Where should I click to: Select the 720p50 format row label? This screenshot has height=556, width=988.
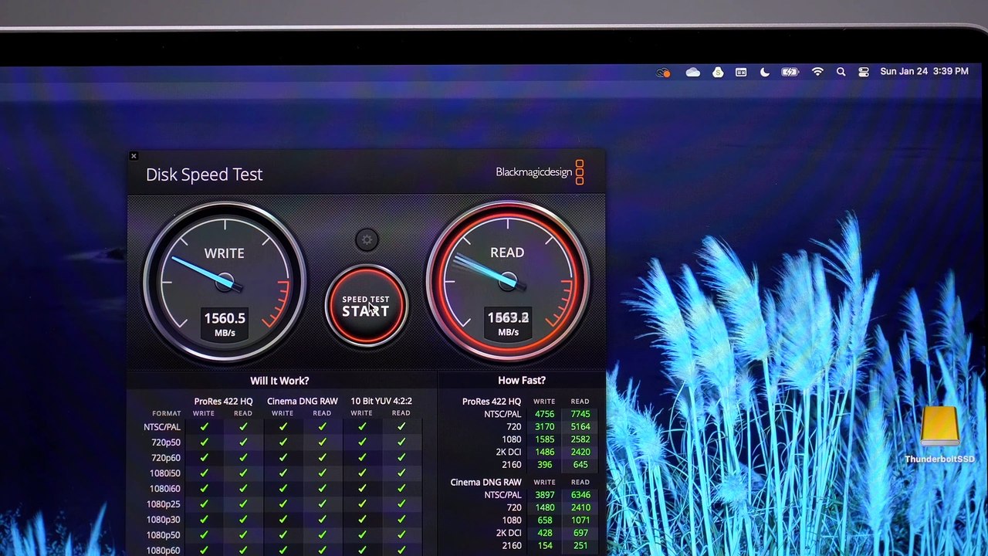pyautogui.click(x=166, y=442)
